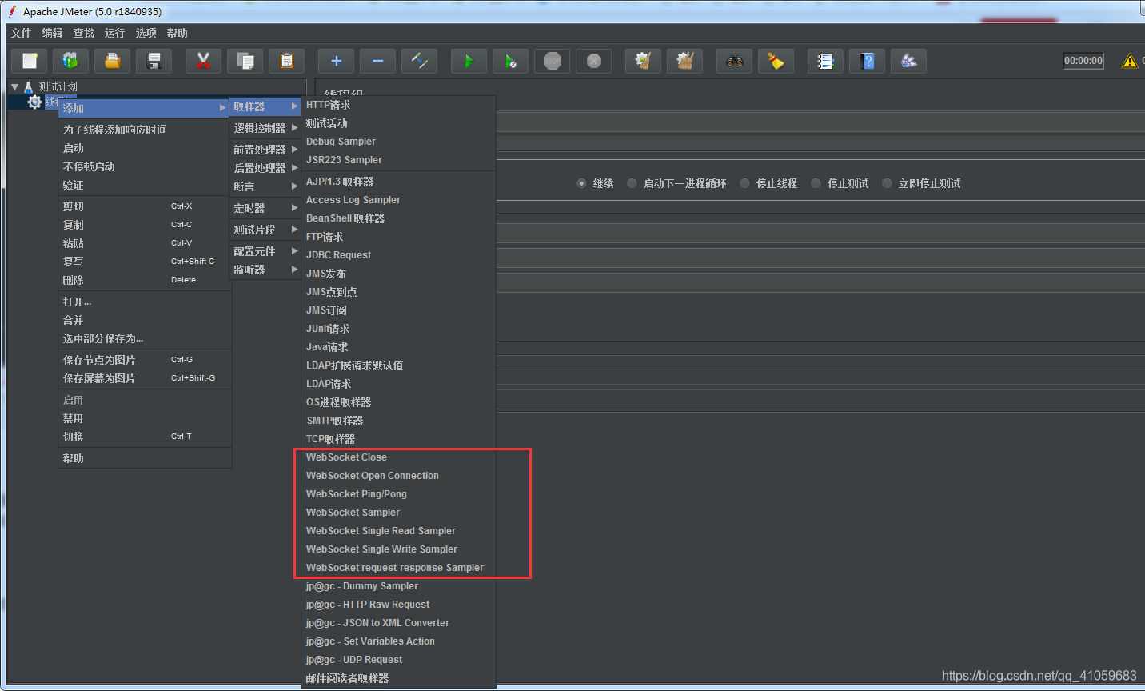Select 测试计划 tree item
This screenshot has height=691, width=1145.
58,86
